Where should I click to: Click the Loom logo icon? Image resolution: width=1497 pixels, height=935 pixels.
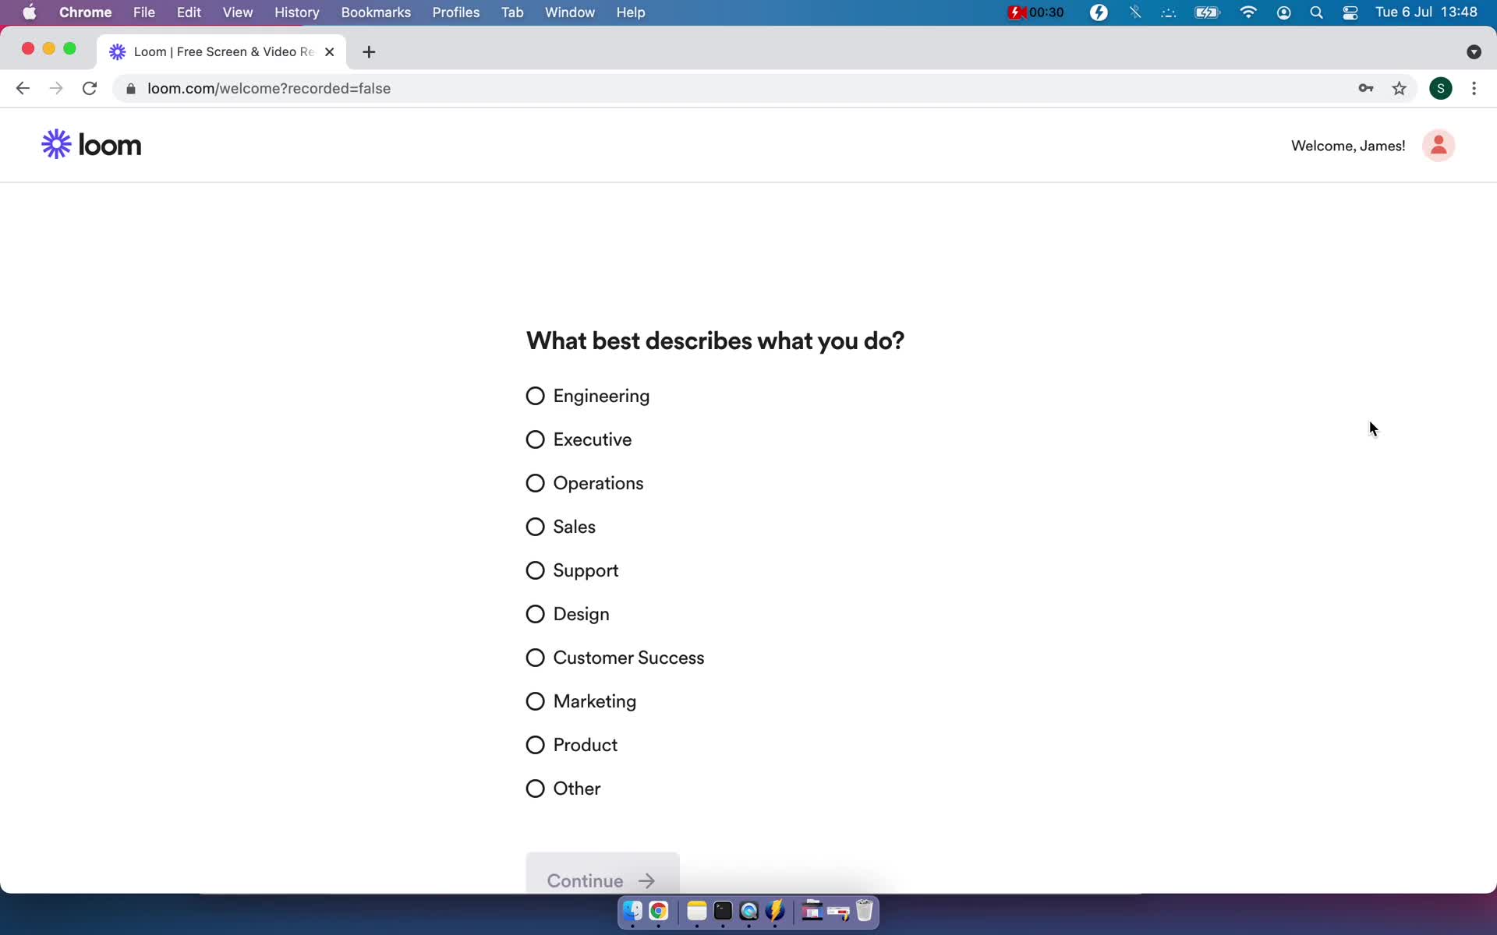click(56, 143)
